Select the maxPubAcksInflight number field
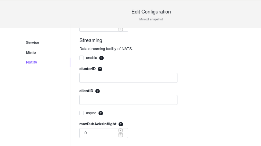 [x=104, y=133]
